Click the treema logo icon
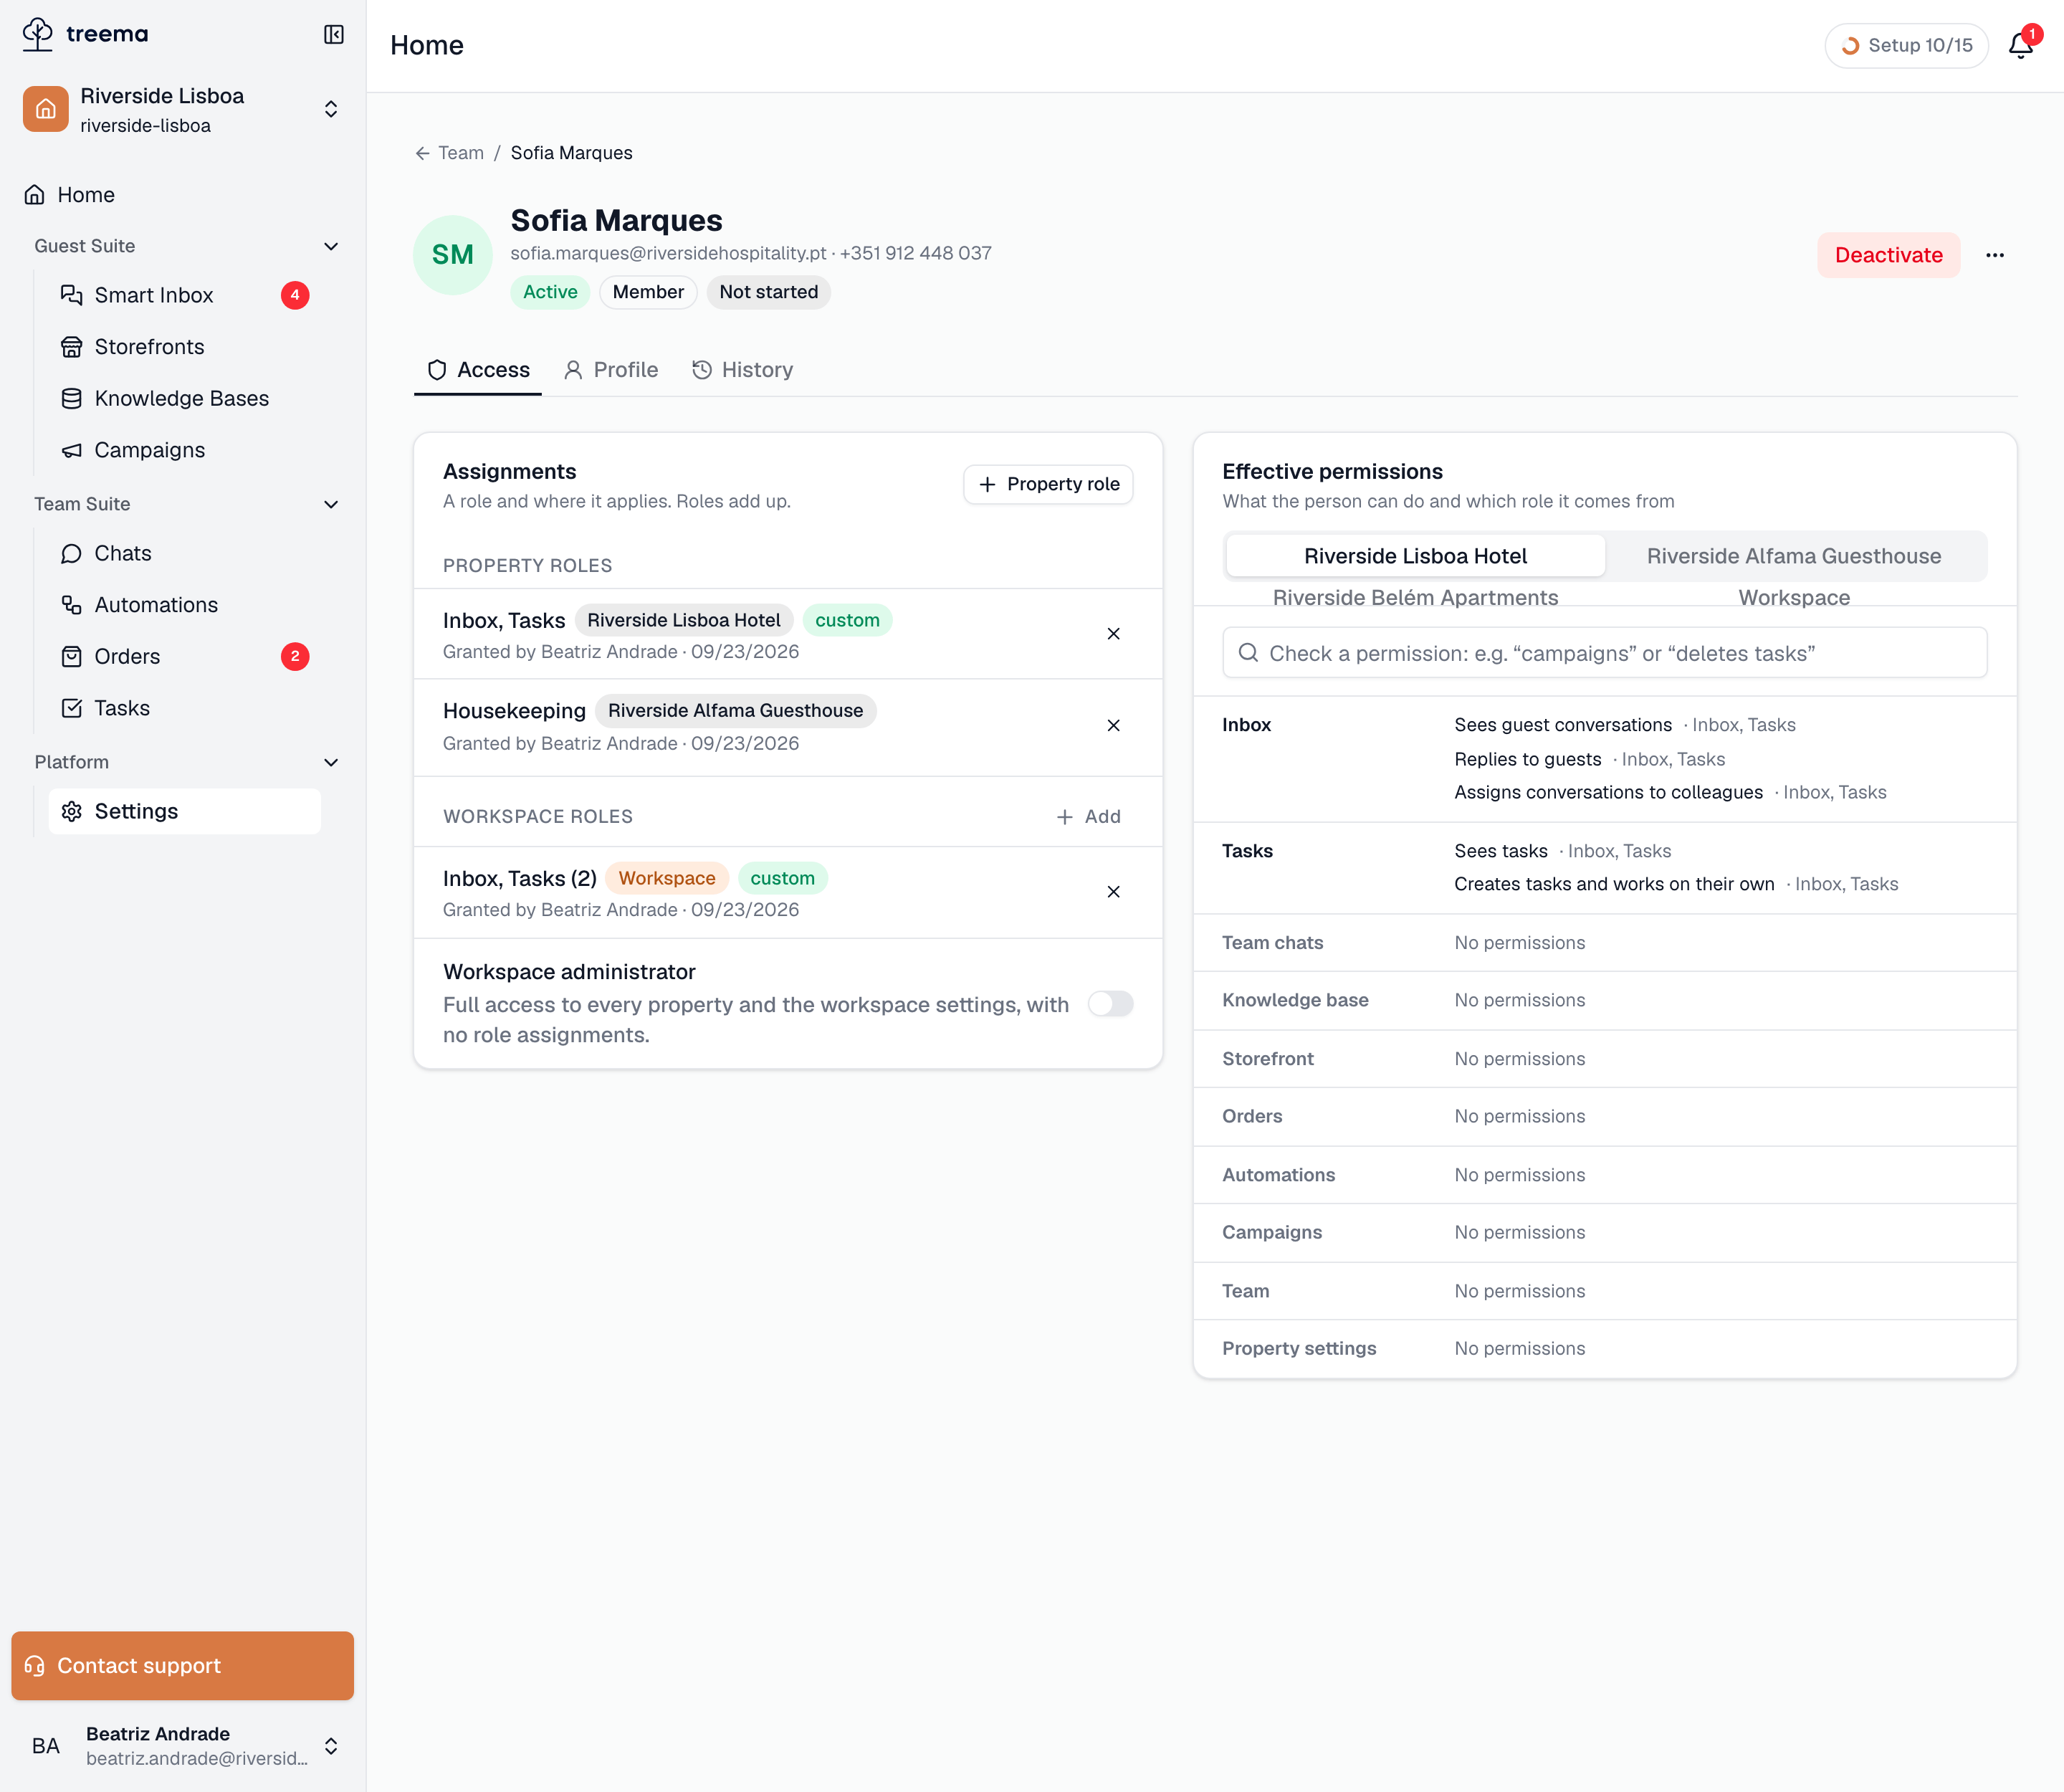2064x1792 pixels. pos(38,34)
